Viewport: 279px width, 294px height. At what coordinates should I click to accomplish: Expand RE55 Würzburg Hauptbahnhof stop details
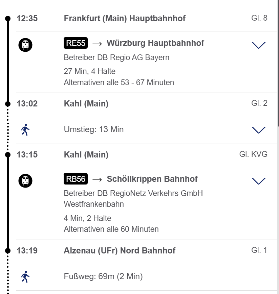pos(259,45)
